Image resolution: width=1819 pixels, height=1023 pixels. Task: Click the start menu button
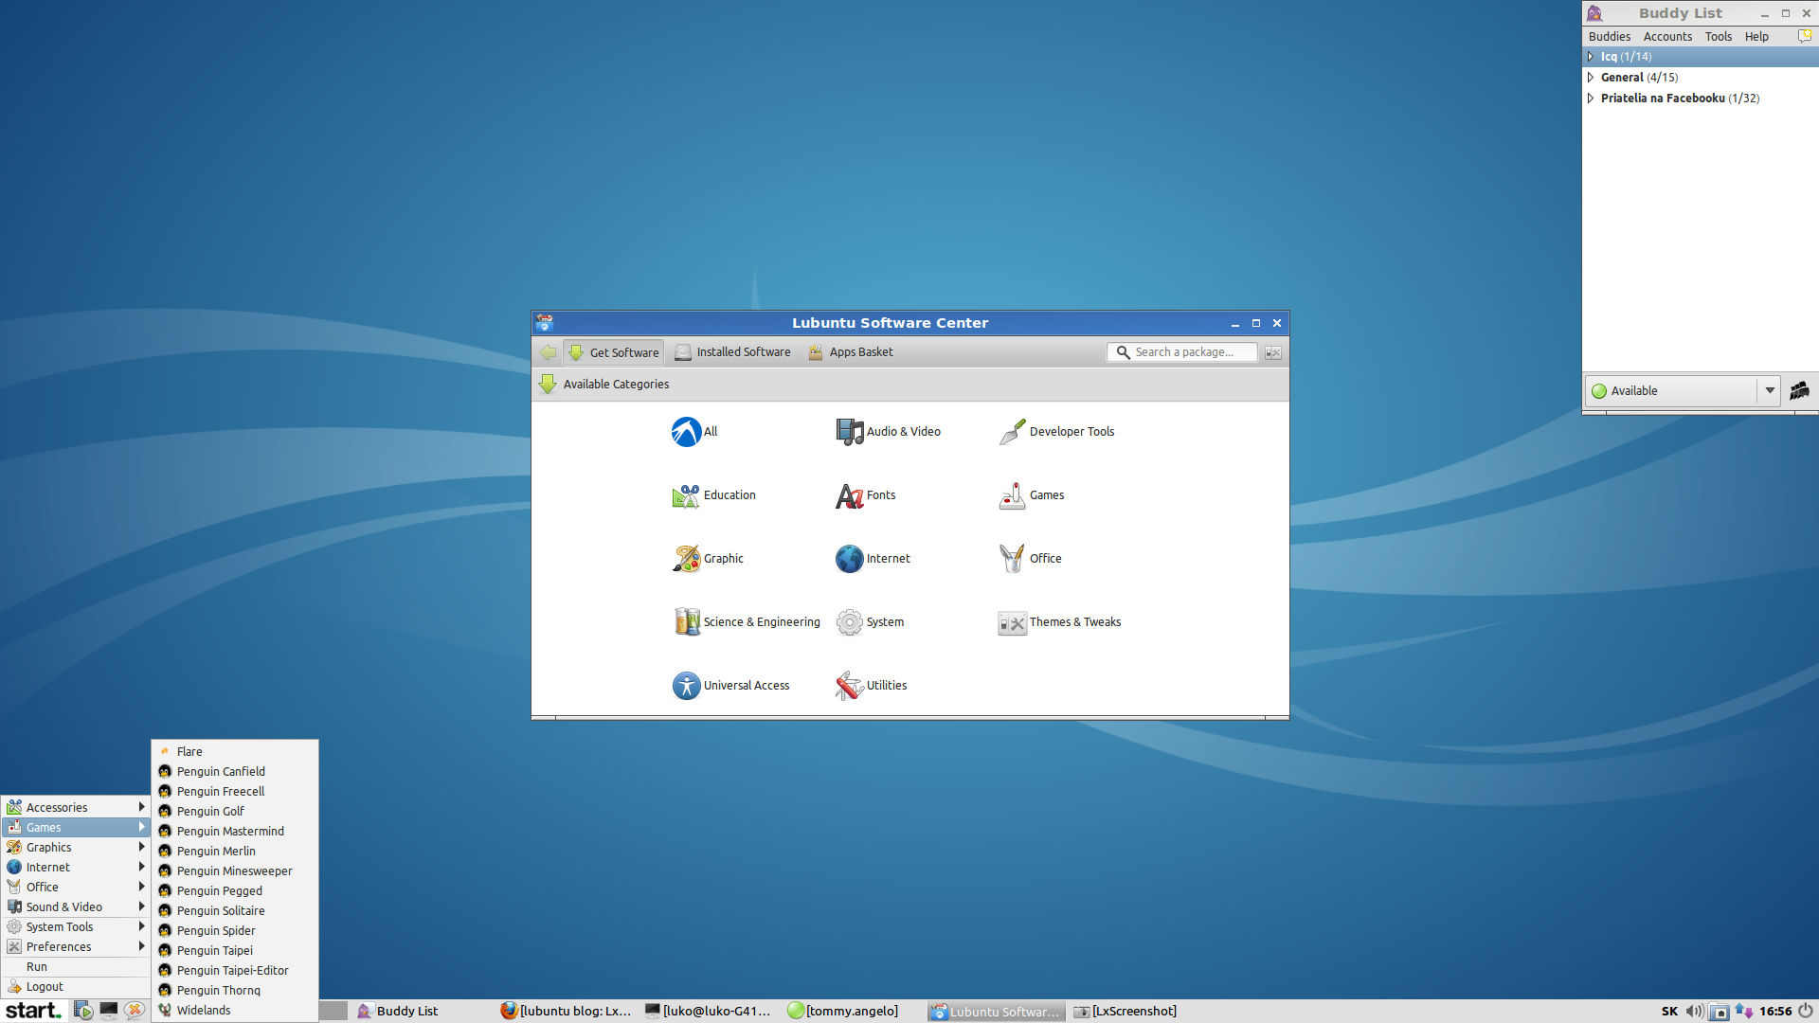point(33,1011)
